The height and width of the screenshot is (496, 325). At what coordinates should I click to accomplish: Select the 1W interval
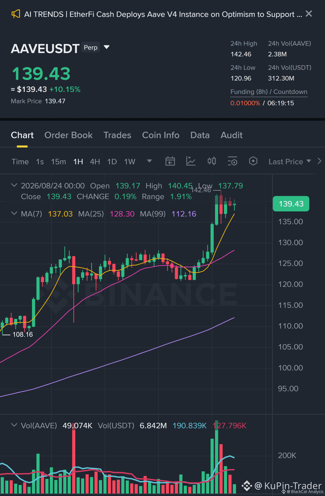130,162
